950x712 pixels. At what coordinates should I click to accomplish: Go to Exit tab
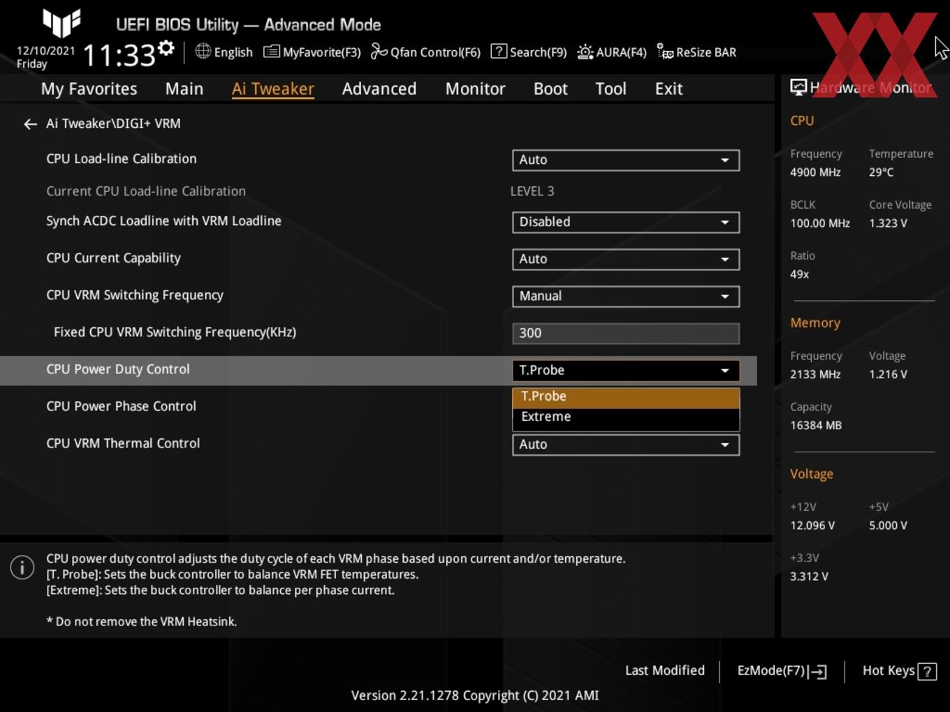(x=668, y=89)
